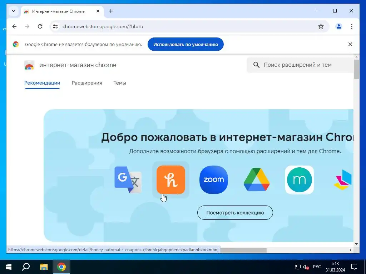Open the colorful extension icon cut off at right
The width and height of the screenshot is (366, 274).
click(x=343, y=180)
